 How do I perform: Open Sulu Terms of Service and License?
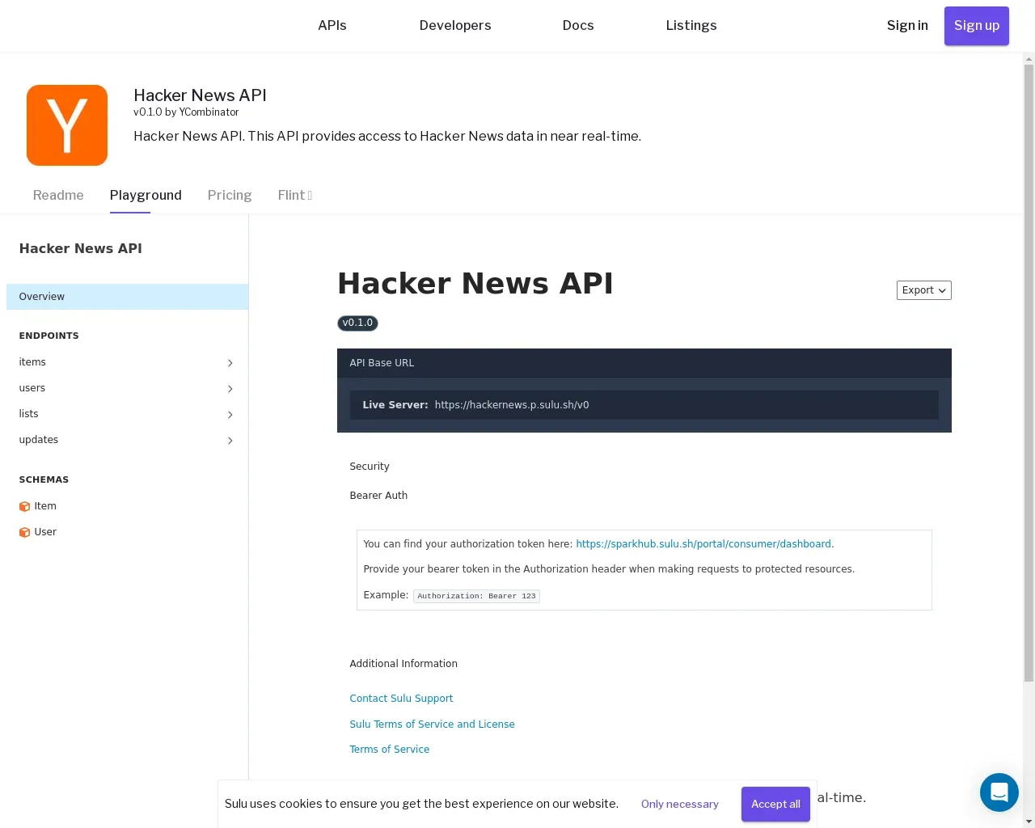(x=432, y=724)
